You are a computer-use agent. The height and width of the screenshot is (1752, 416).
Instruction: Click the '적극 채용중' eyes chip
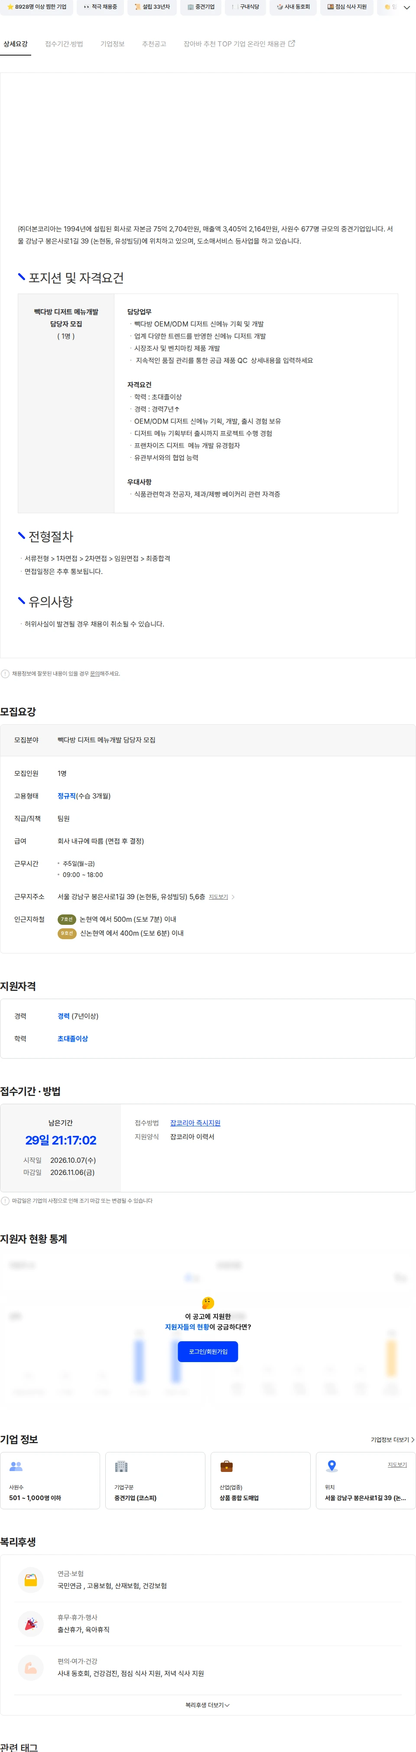(100, 7)
